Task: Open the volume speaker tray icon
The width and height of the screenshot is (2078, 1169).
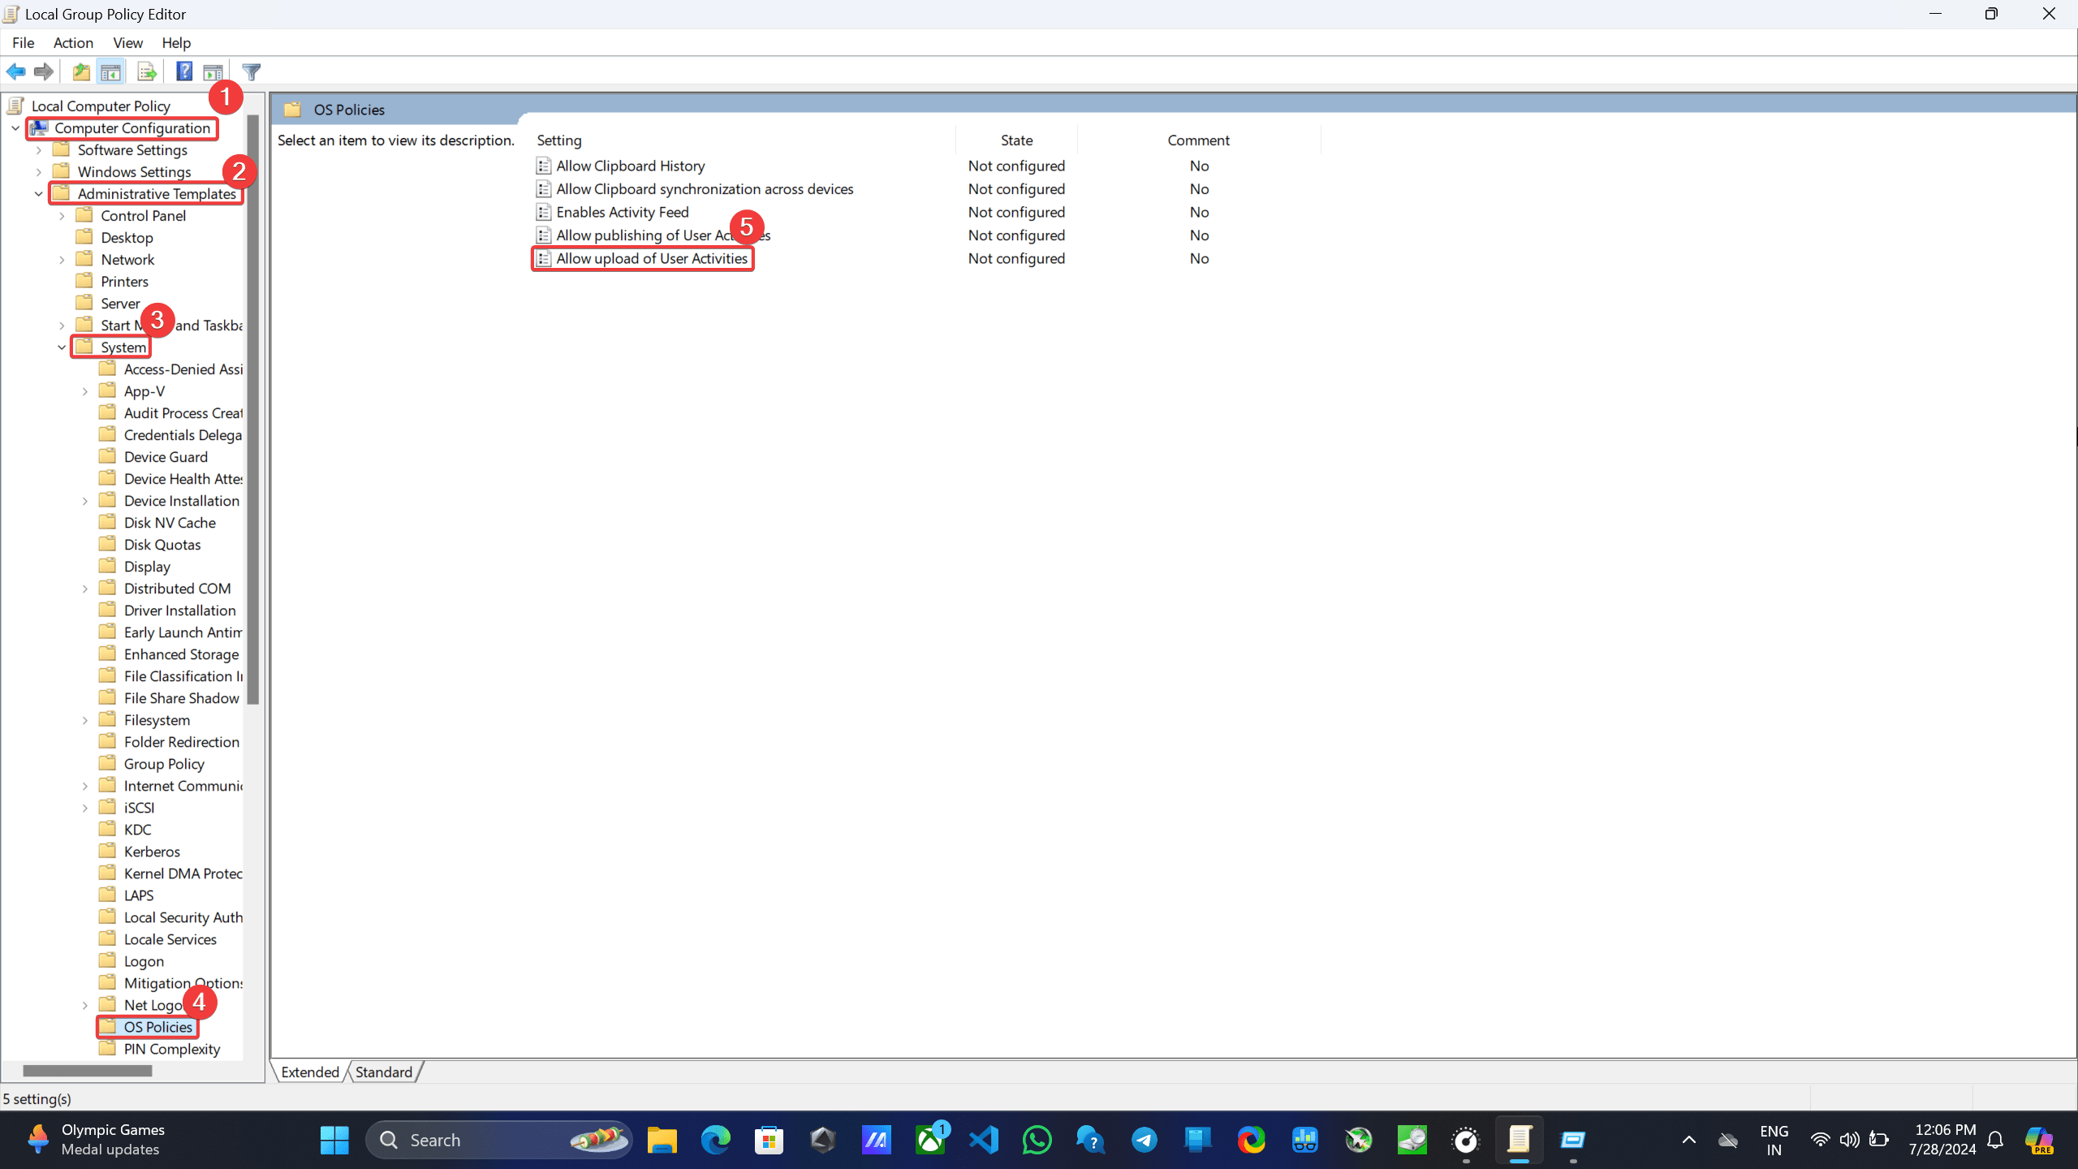Action: 1850,1140
